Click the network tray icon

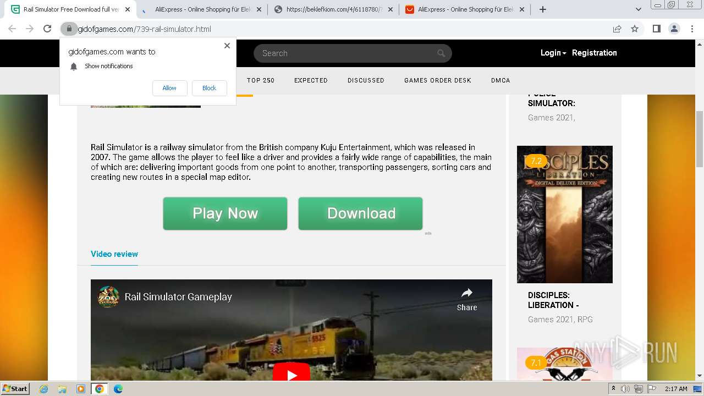pyautogui.click(x=638, y=389)
